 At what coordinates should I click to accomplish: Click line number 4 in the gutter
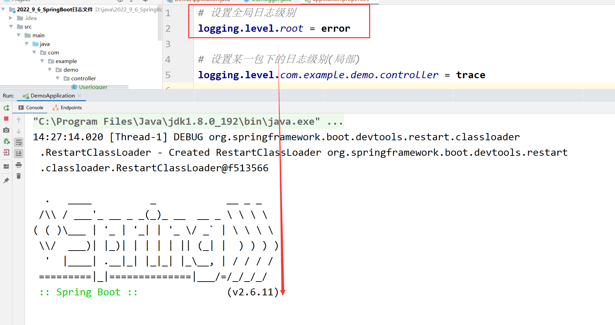point(168,60)
